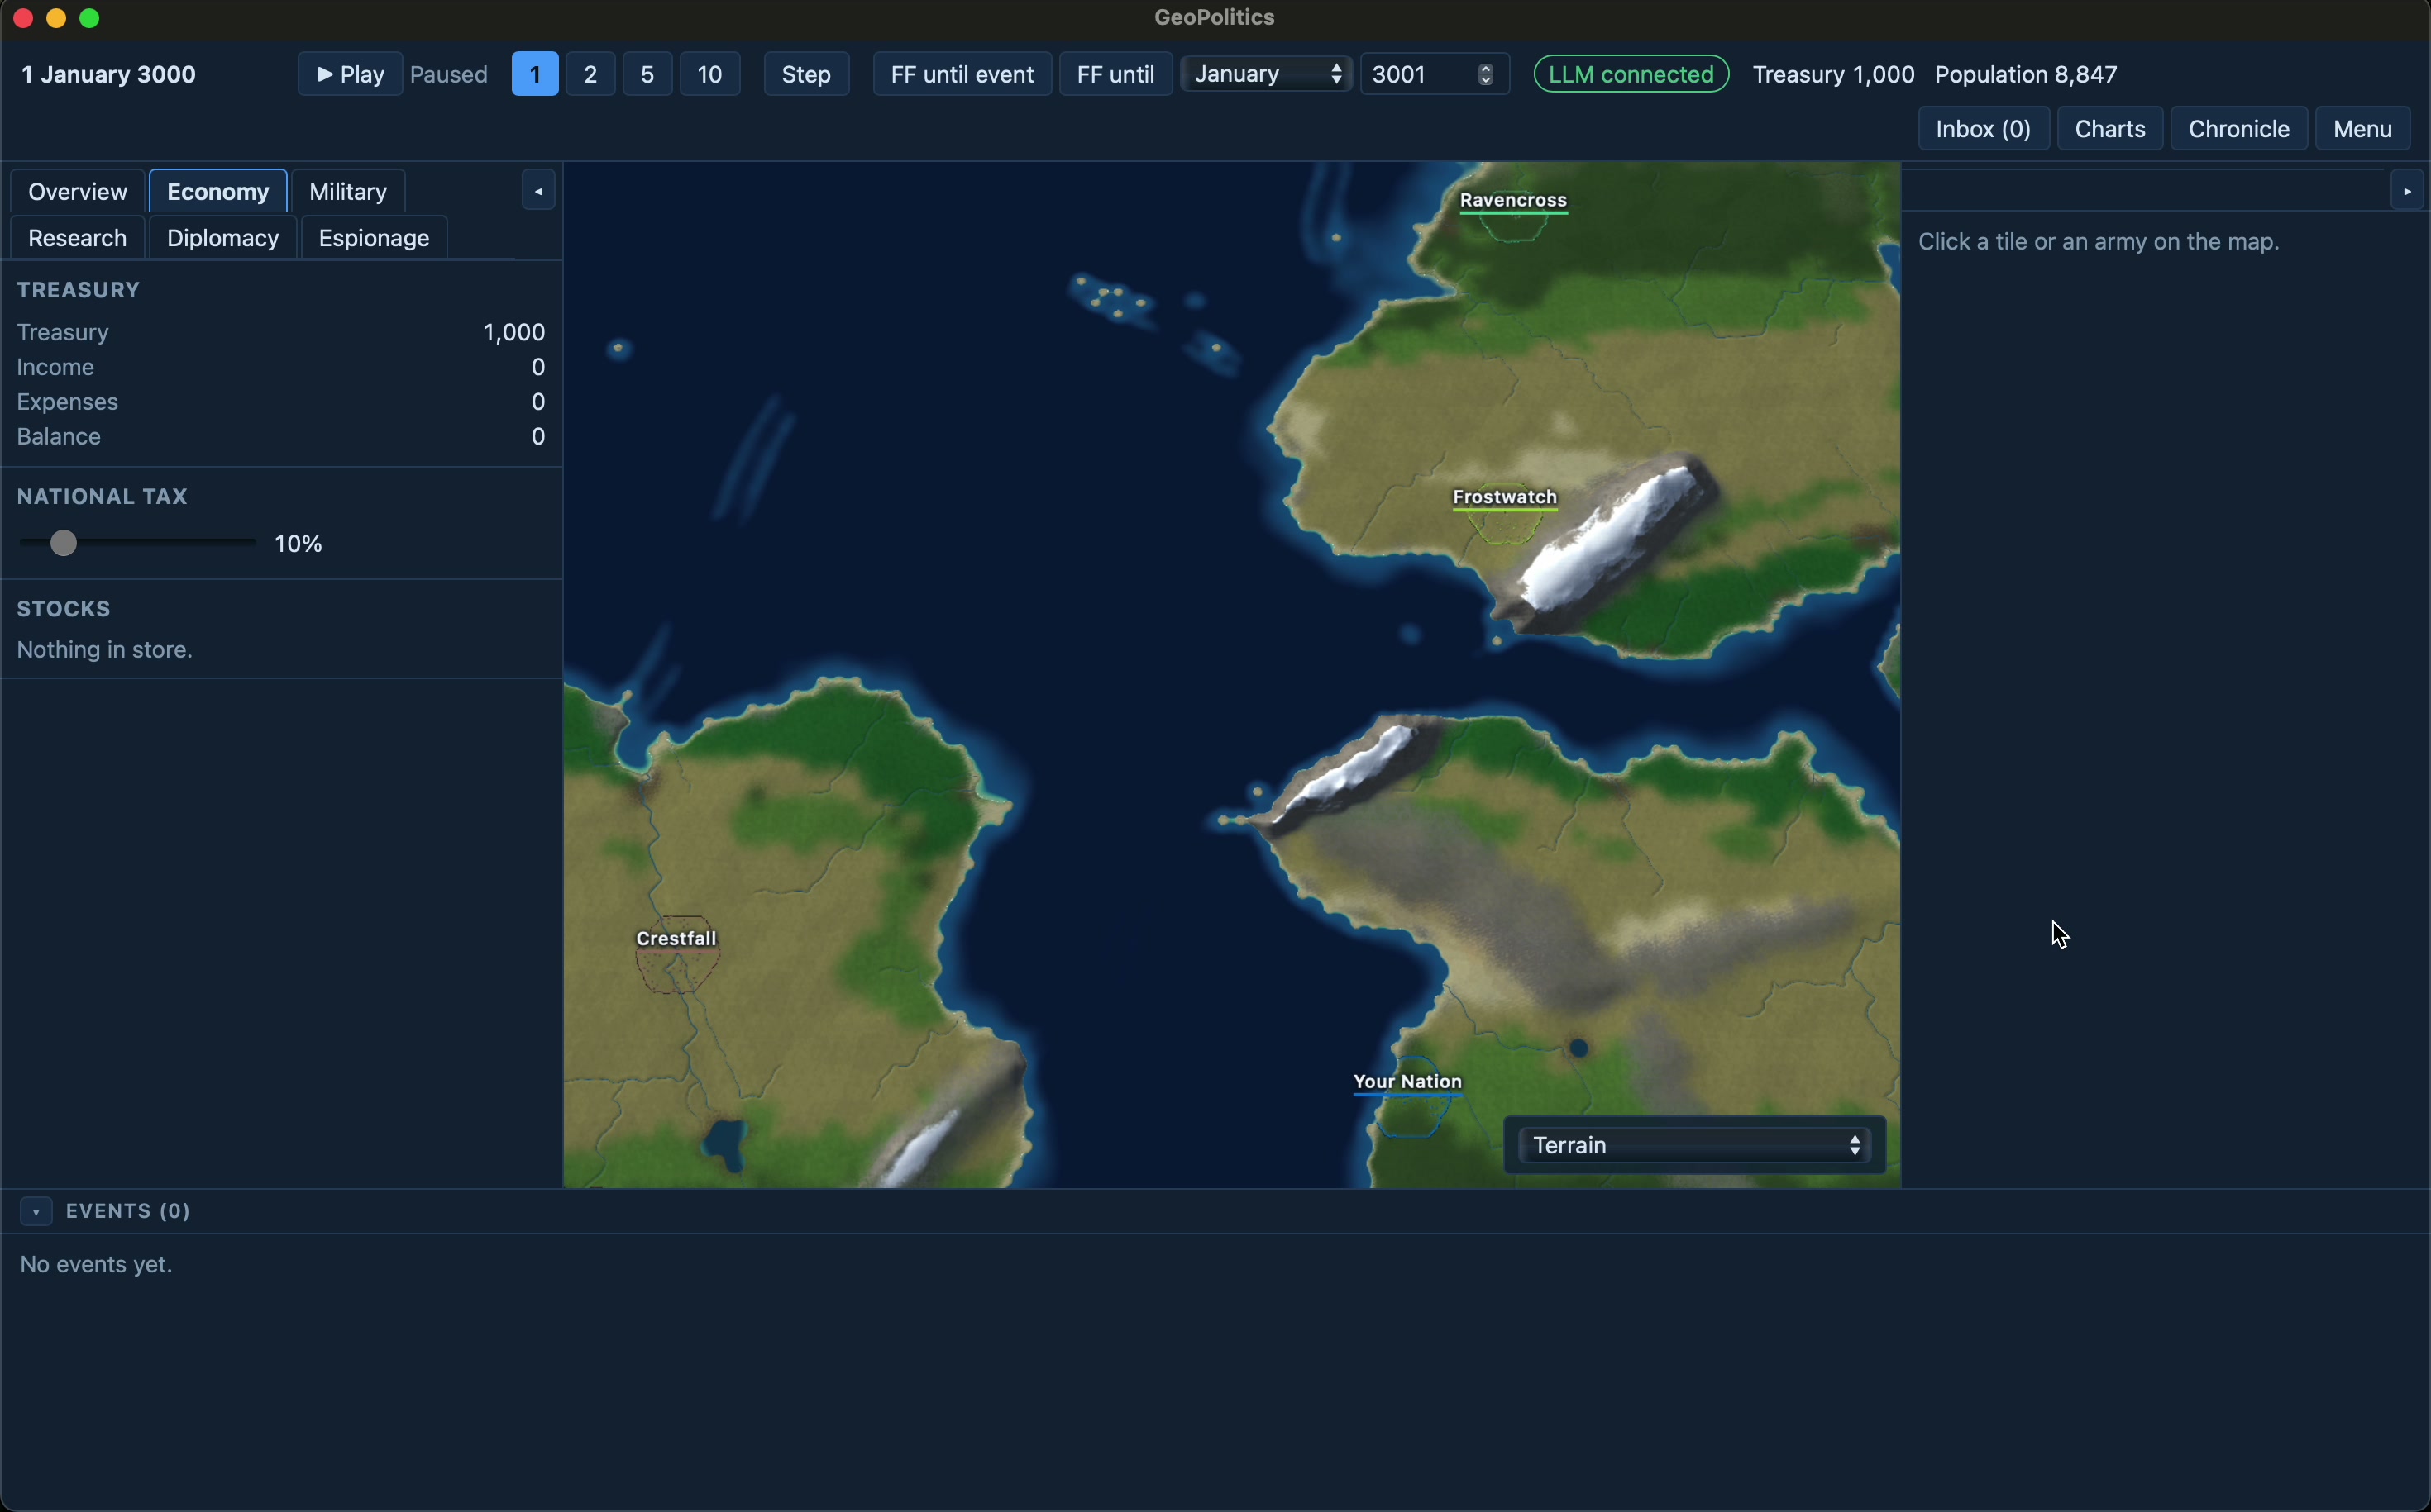The width and height of the screenshot is (2431, 1512).
Task: Click the 1 January 3000 date
Action: point(109,74)
